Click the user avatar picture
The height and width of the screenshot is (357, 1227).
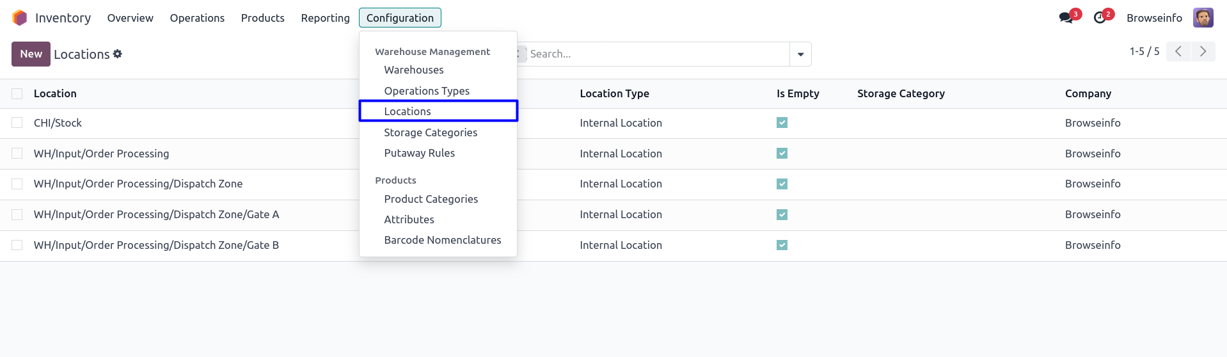[1203, 18]
